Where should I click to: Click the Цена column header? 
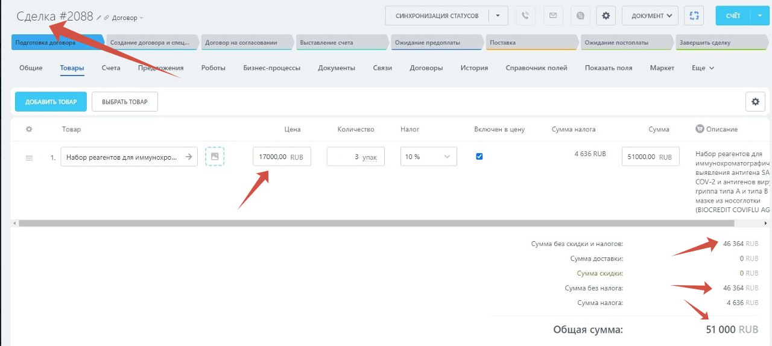coord(293,129)
